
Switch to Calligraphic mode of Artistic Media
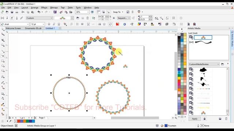coord(17,18)
